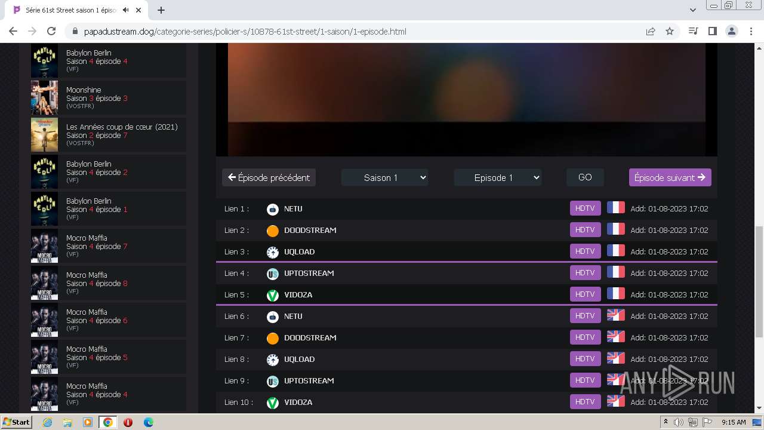Click the DOODSTREAM icon in Lien 7
Viewport: 764px width, 430px height.
273,338
